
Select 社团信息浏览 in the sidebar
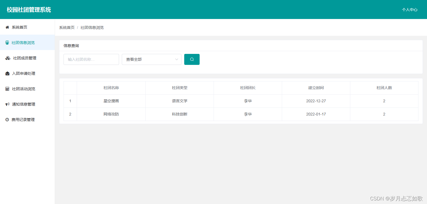(27, 43)
